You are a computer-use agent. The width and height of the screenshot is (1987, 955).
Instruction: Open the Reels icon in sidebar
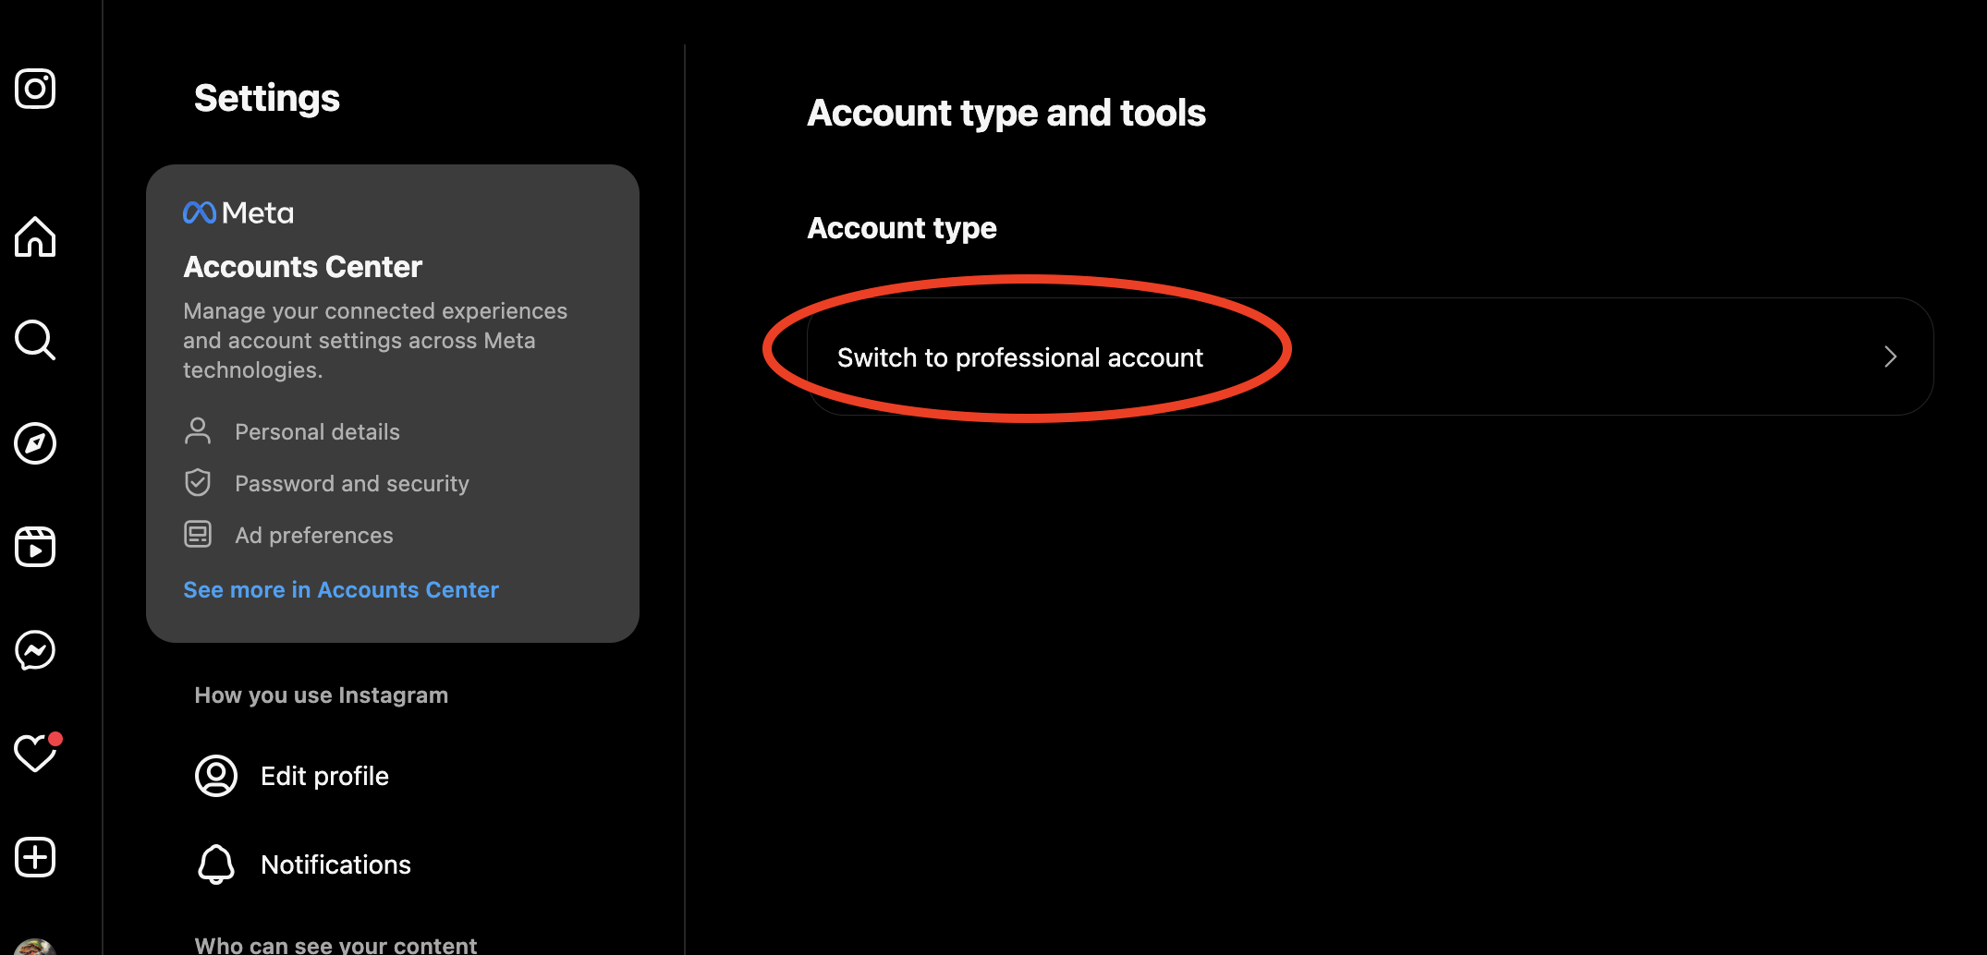[35, 547]
